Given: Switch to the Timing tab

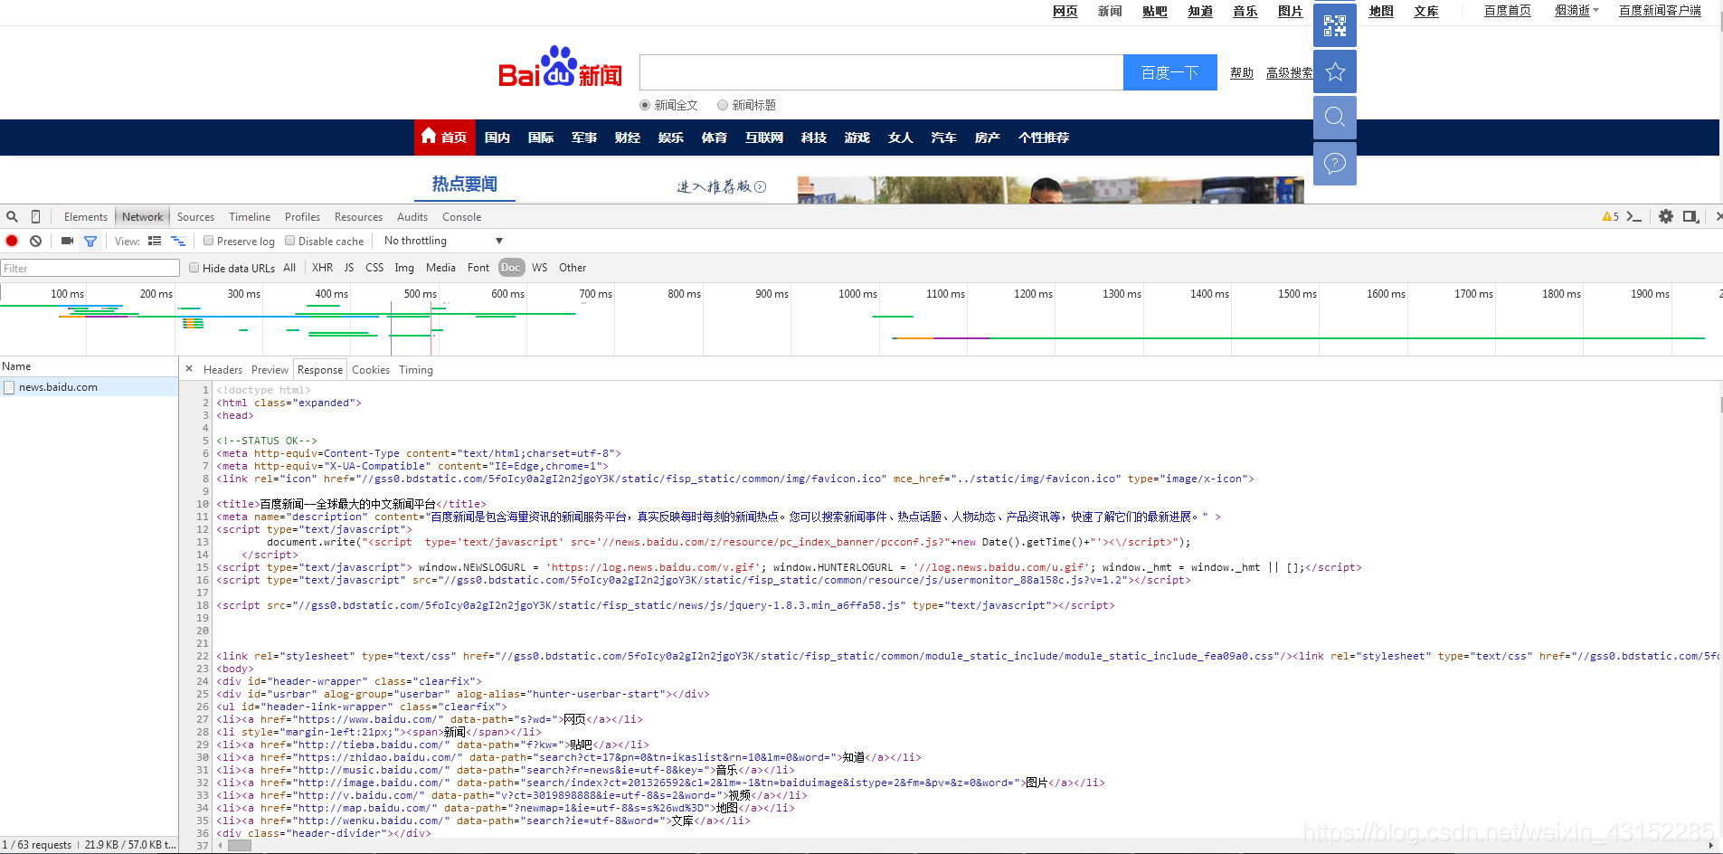Looking at the screenshot, I should [416, 370].
